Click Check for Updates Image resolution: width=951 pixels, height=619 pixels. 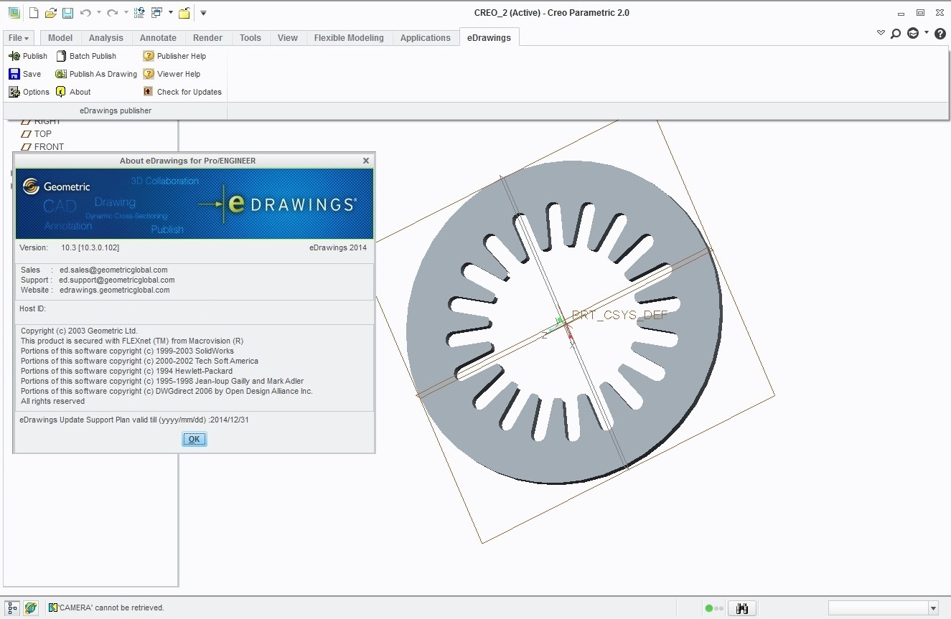pos(182,92)
